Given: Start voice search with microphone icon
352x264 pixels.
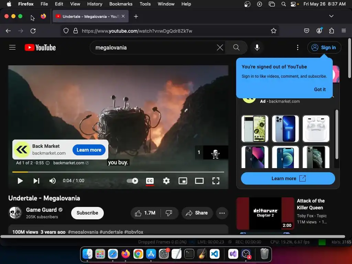Looking at the screenshot, I should coord(257,47).
